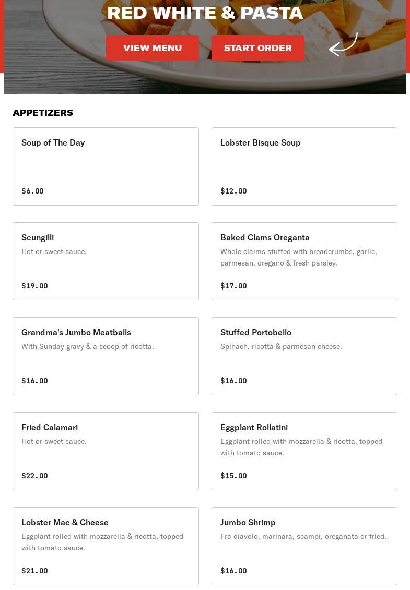Click the Jumbo Shrimp description text
410x590 pixels.
[303, 536]
